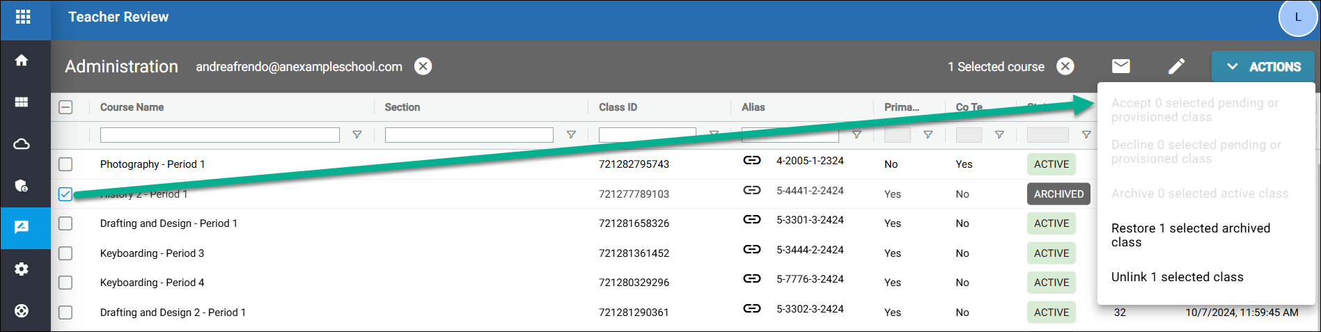This screenshot has width=1321, height=332.
Task: Clear the 1 Selected course selection
Action: 1065,66
